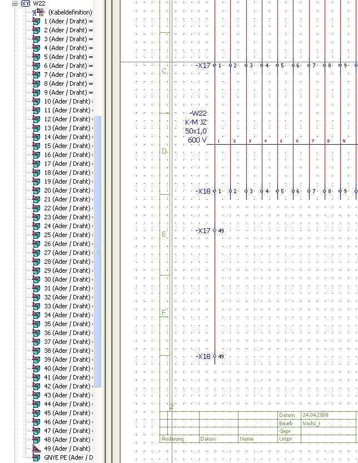
Task: Select the GNYE PE (Ader / D tree entry
Action: coord(68,457)
